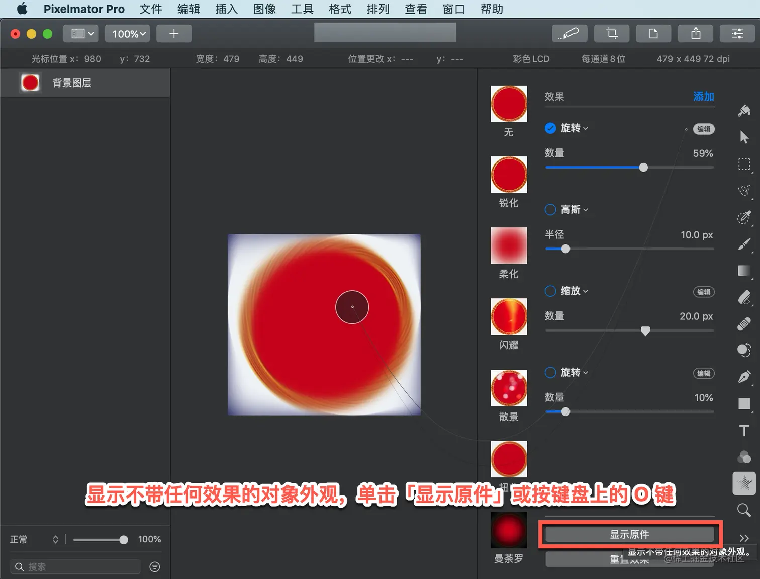Image resolution: width=760 pixels, height=579 pixels.
Task: Enable the 高斯 effect checkbox
Action: tap(550, 210)
